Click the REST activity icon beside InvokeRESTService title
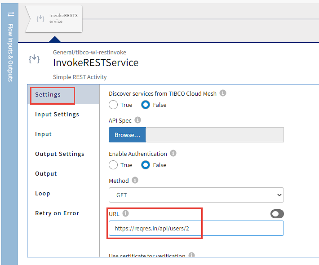 point(34,59)
